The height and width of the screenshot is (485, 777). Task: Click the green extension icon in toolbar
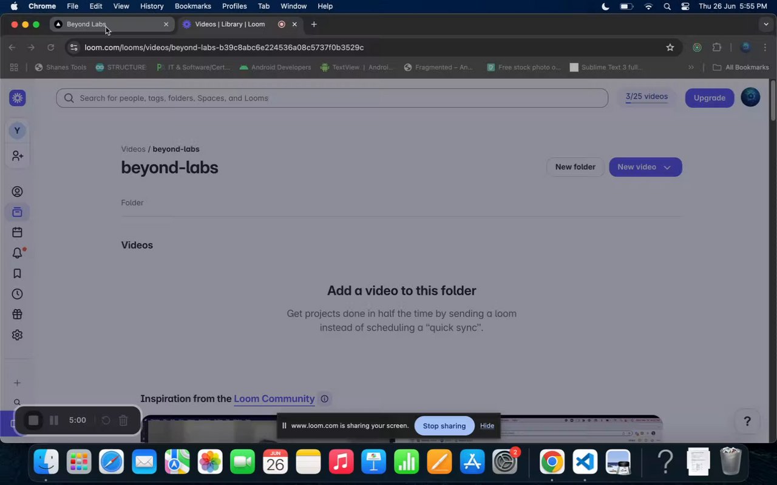click(697, 47)
